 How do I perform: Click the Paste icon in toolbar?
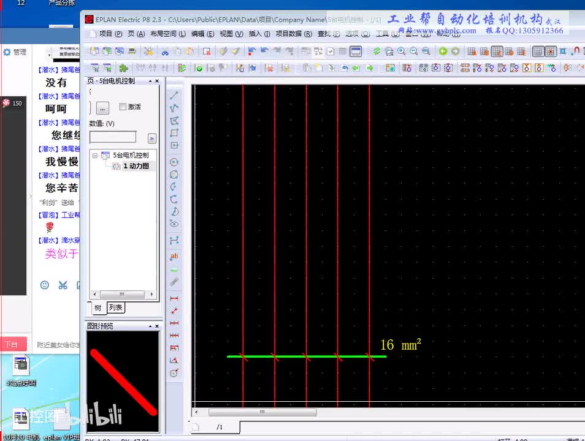[190, 51]
